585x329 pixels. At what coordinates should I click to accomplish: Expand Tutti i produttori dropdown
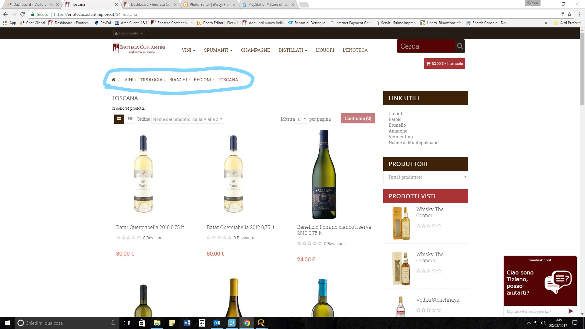pyautogui.click(x=425, y=177)
